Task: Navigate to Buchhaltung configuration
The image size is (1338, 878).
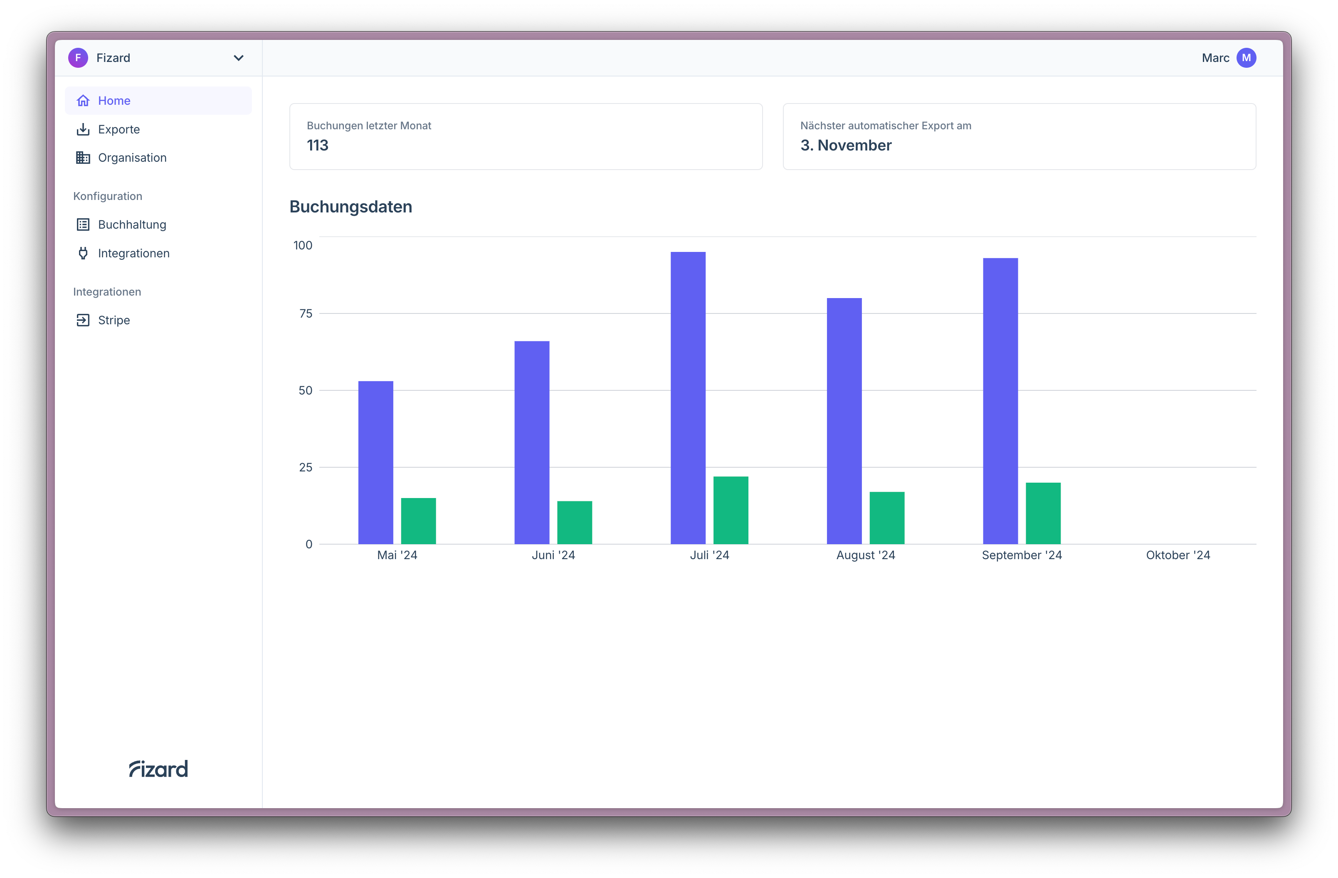Action: pyautogui.click(x=132, y=225)
